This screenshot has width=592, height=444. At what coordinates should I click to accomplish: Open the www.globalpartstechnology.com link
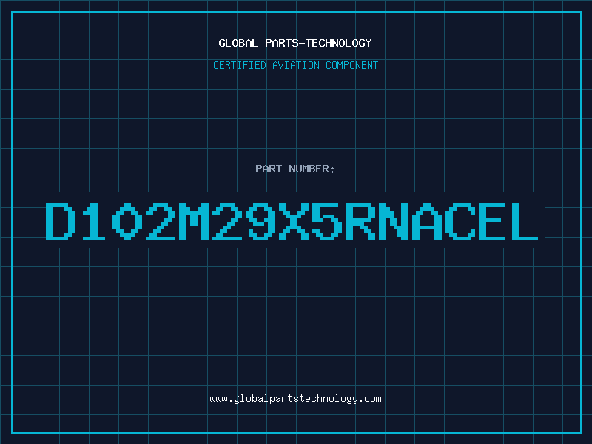click(295, 399)
